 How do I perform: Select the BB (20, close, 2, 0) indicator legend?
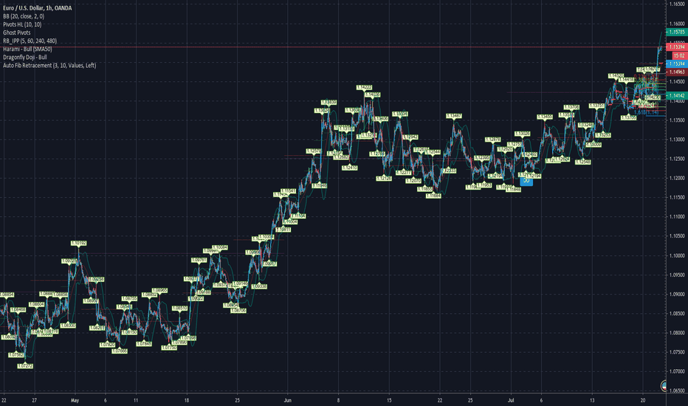[24, 16]
